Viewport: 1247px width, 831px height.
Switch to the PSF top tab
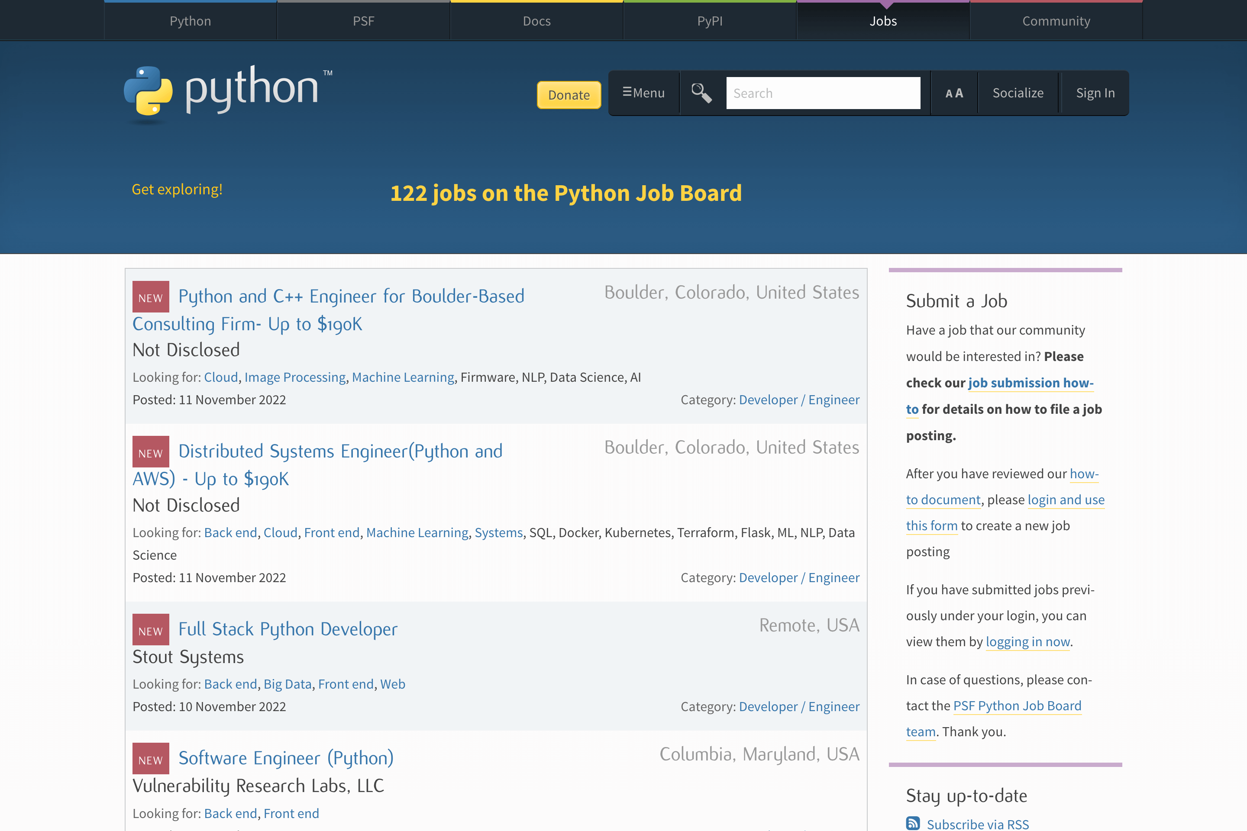tap(364, 21)
